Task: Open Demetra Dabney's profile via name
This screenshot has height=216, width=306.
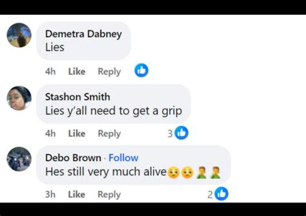Action: coord(84,34)
